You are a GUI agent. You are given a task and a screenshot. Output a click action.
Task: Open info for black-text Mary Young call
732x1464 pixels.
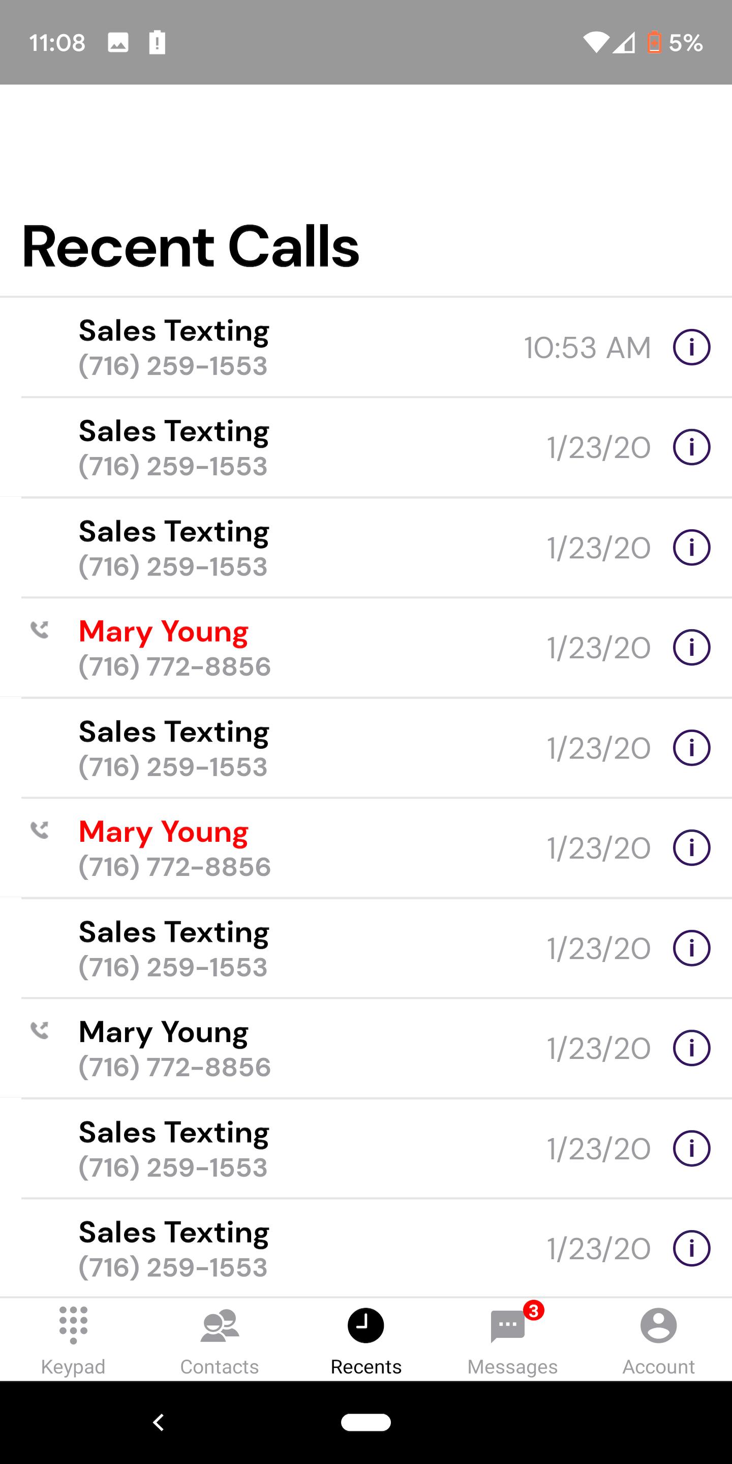[691, 1048]
